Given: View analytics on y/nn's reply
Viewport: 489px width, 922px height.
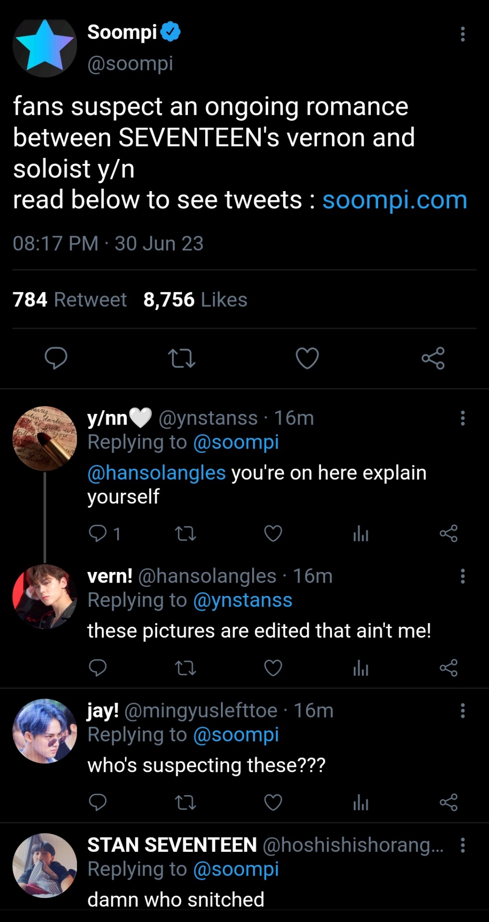Looking at the screenshot, I should tap(361, 534).
